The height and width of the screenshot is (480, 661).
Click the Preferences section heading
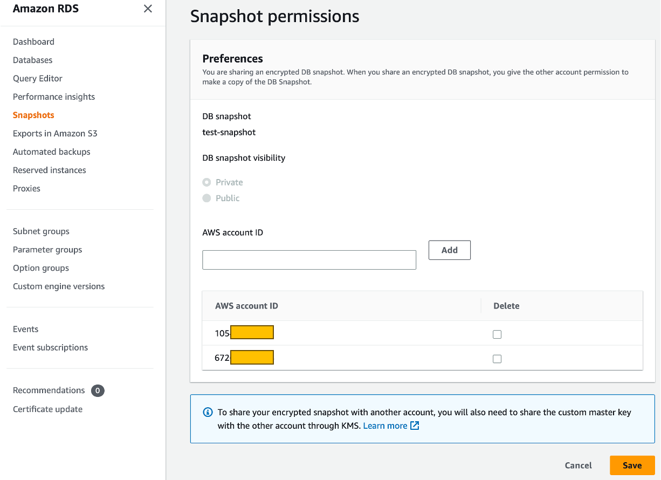pyautogui.click(x=232, y=59)
